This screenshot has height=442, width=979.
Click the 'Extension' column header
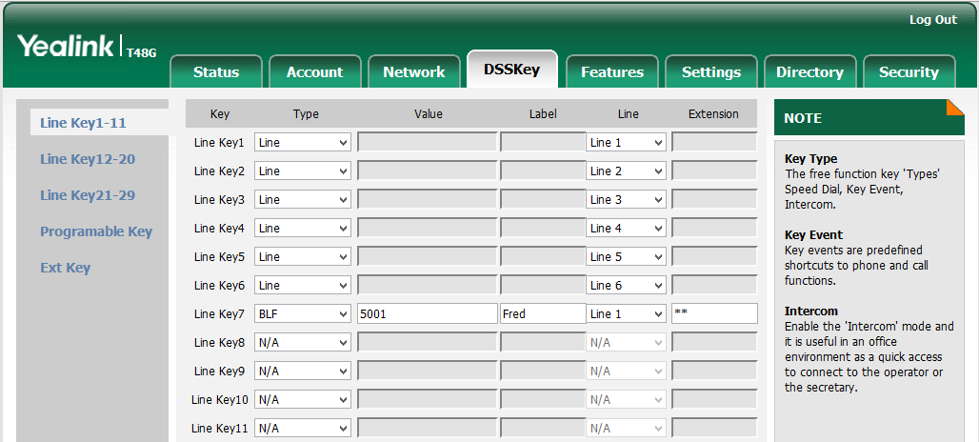pyautogui.click(x=713, y=113)
